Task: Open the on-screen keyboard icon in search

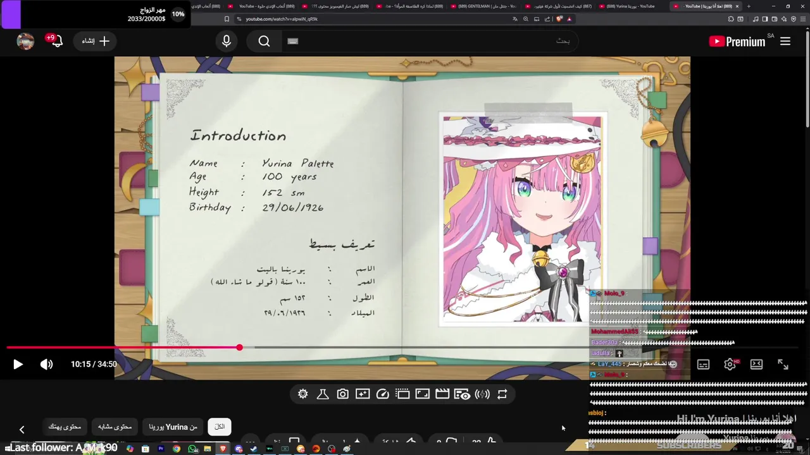Action: click(x=292, y=41)
